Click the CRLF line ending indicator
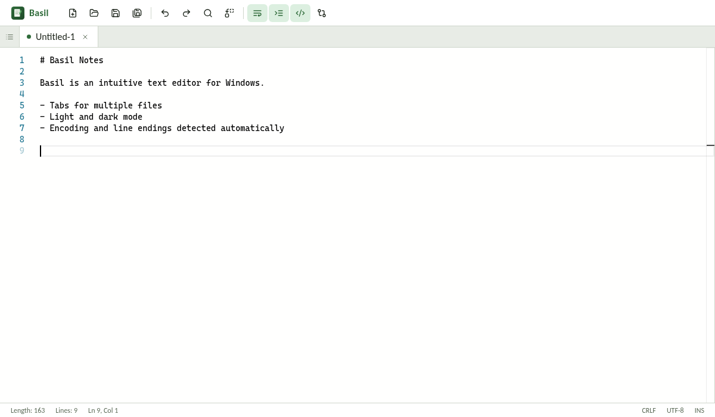Image resolution: width=715 pixels, height=417 pixels. 649,410
